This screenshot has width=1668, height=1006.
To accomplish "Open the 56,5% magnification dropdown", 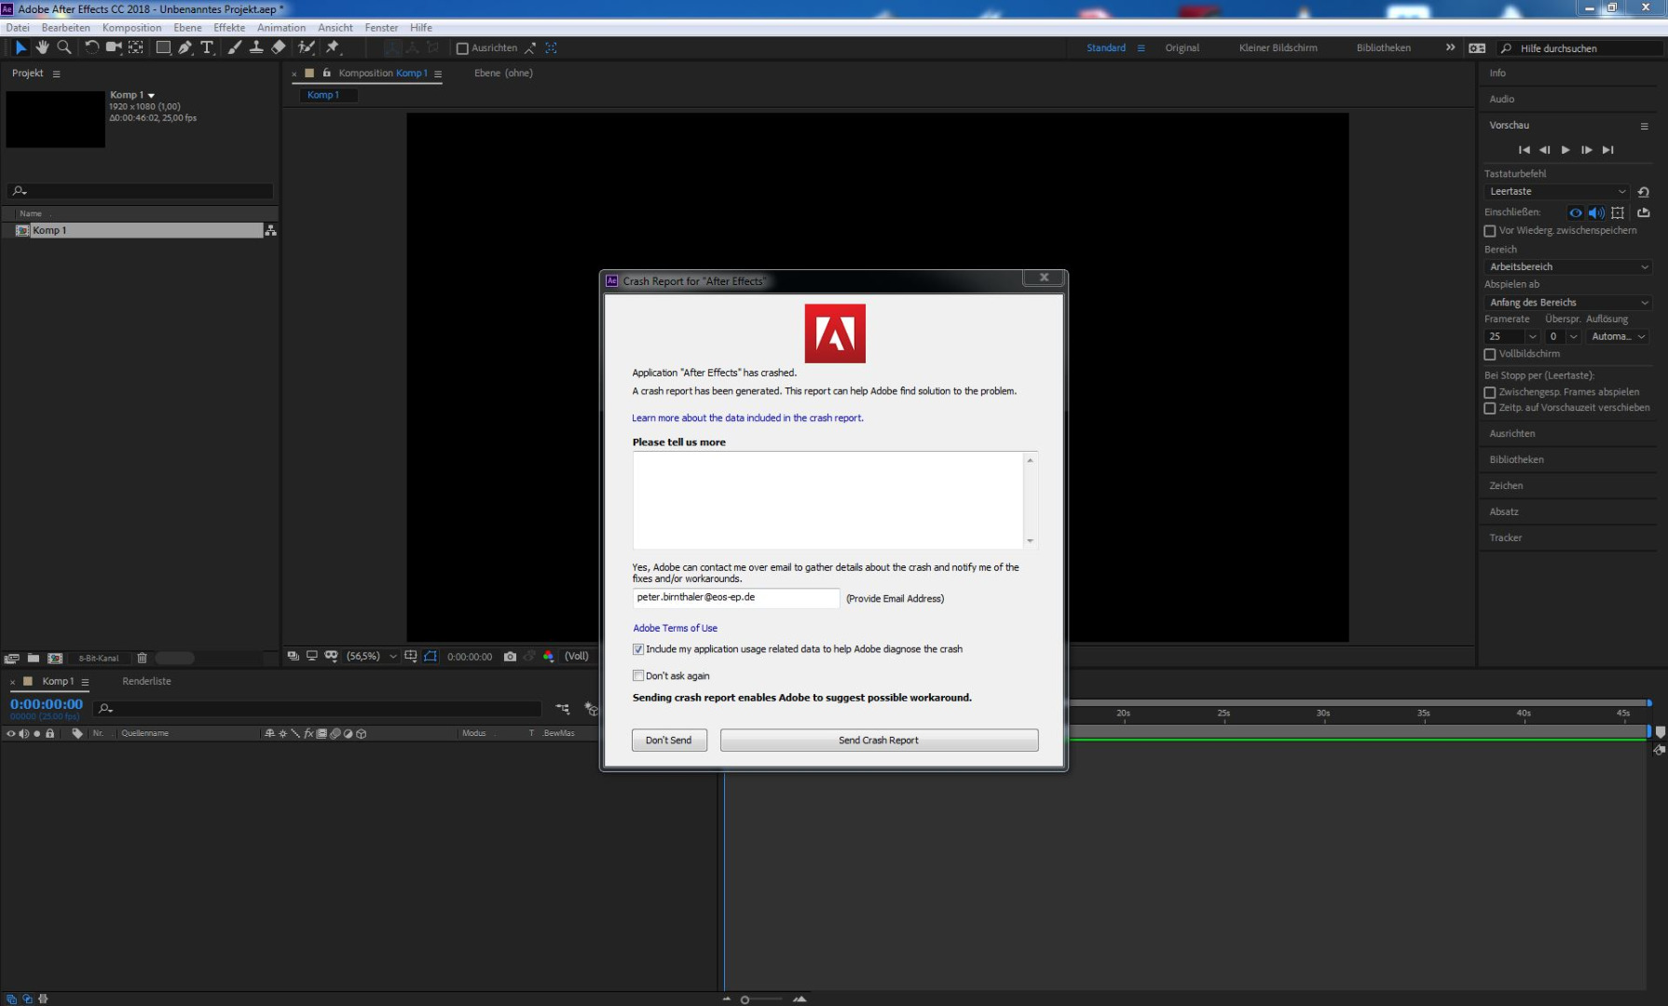I will (372, 656).
